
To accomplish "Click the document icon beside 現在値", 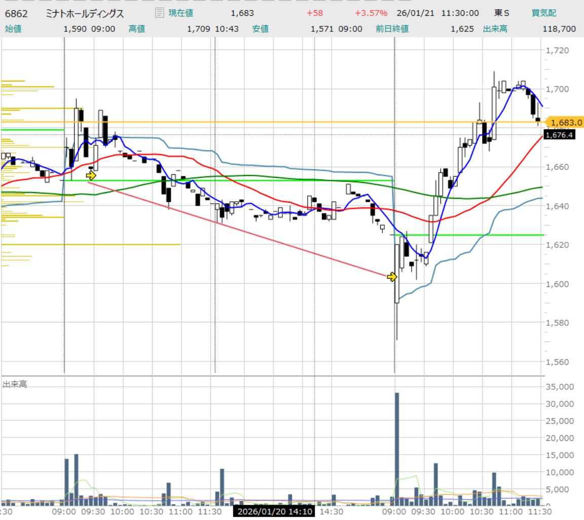I will [159, 13].
